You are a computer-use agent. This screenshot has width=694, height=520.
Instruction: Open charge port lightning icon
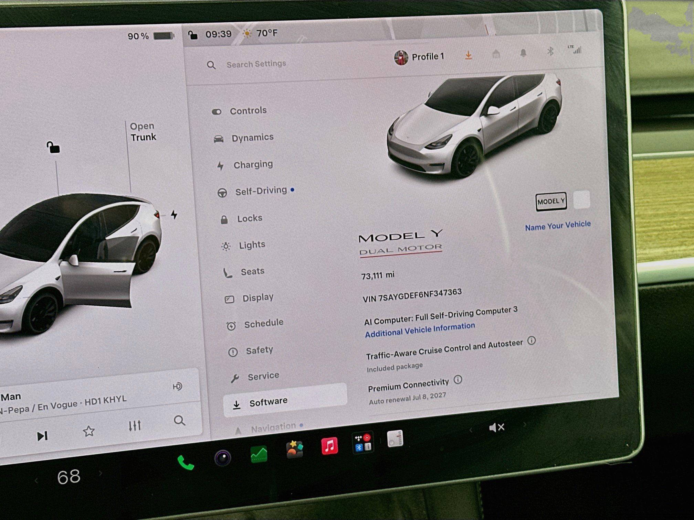point(174,215)
